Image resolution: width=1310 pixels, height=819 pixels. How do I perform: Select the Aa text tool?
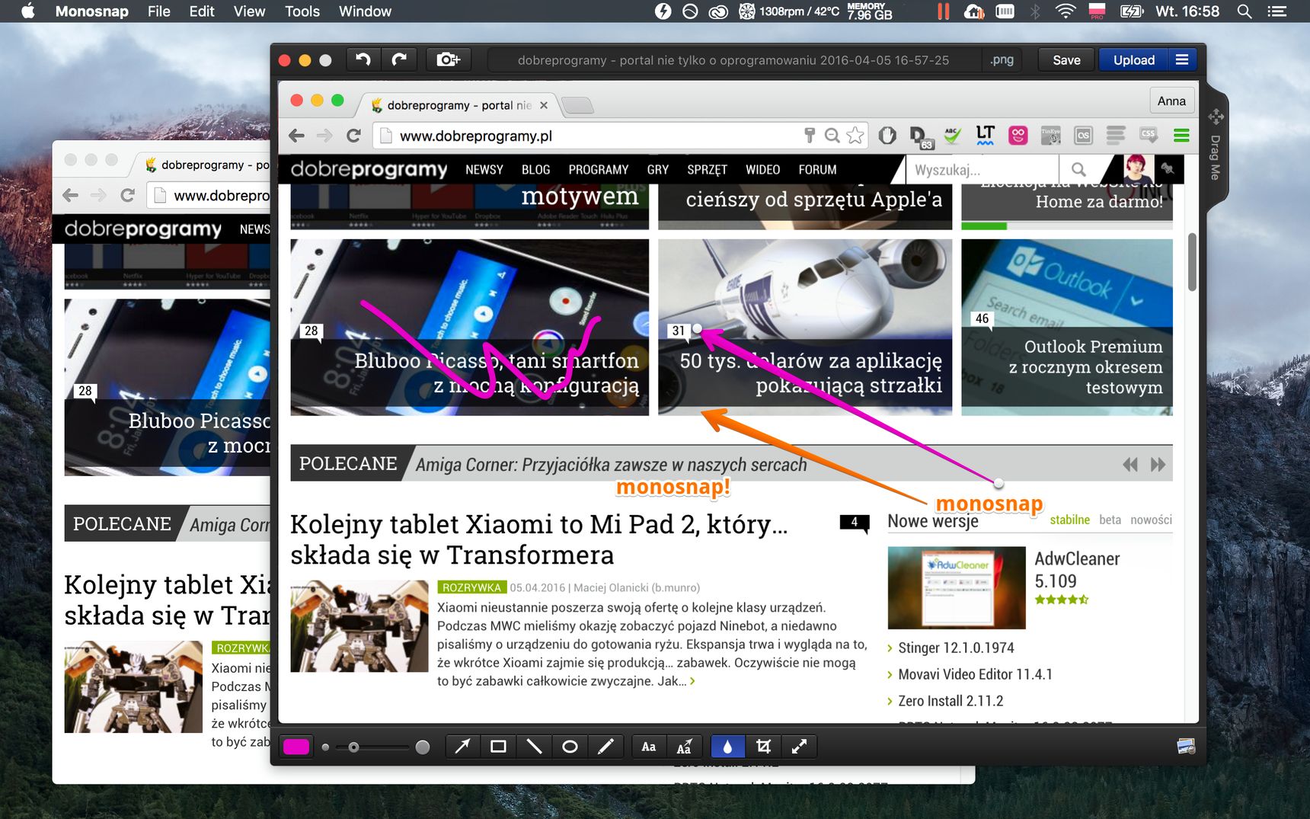(x=649, y=747)
